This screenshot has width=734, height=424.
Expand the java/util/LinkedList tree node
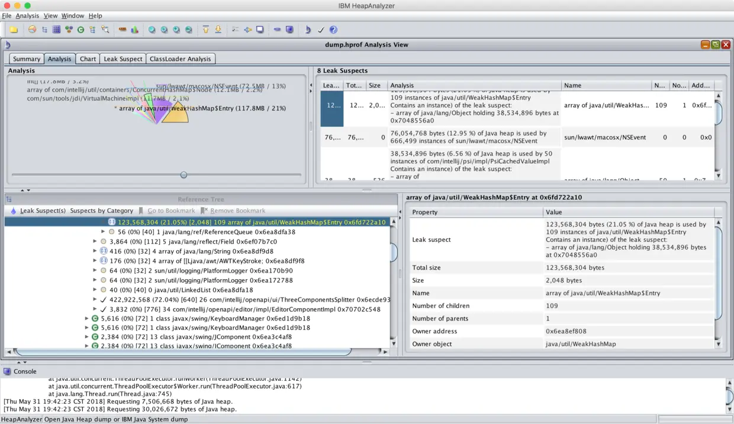pos(95,290)
